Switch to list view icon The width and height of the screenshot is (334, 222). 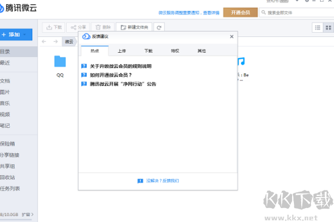318,27
